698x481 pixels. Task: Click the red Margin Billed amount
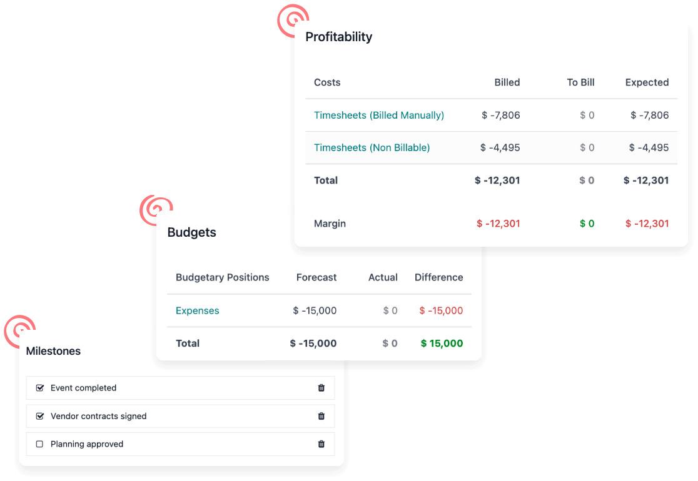coord(498,224)
